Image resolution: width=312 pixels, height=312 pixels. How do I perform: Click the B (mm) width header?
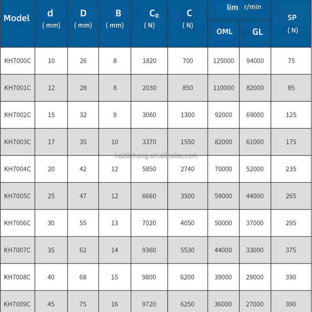coord(115,19)
